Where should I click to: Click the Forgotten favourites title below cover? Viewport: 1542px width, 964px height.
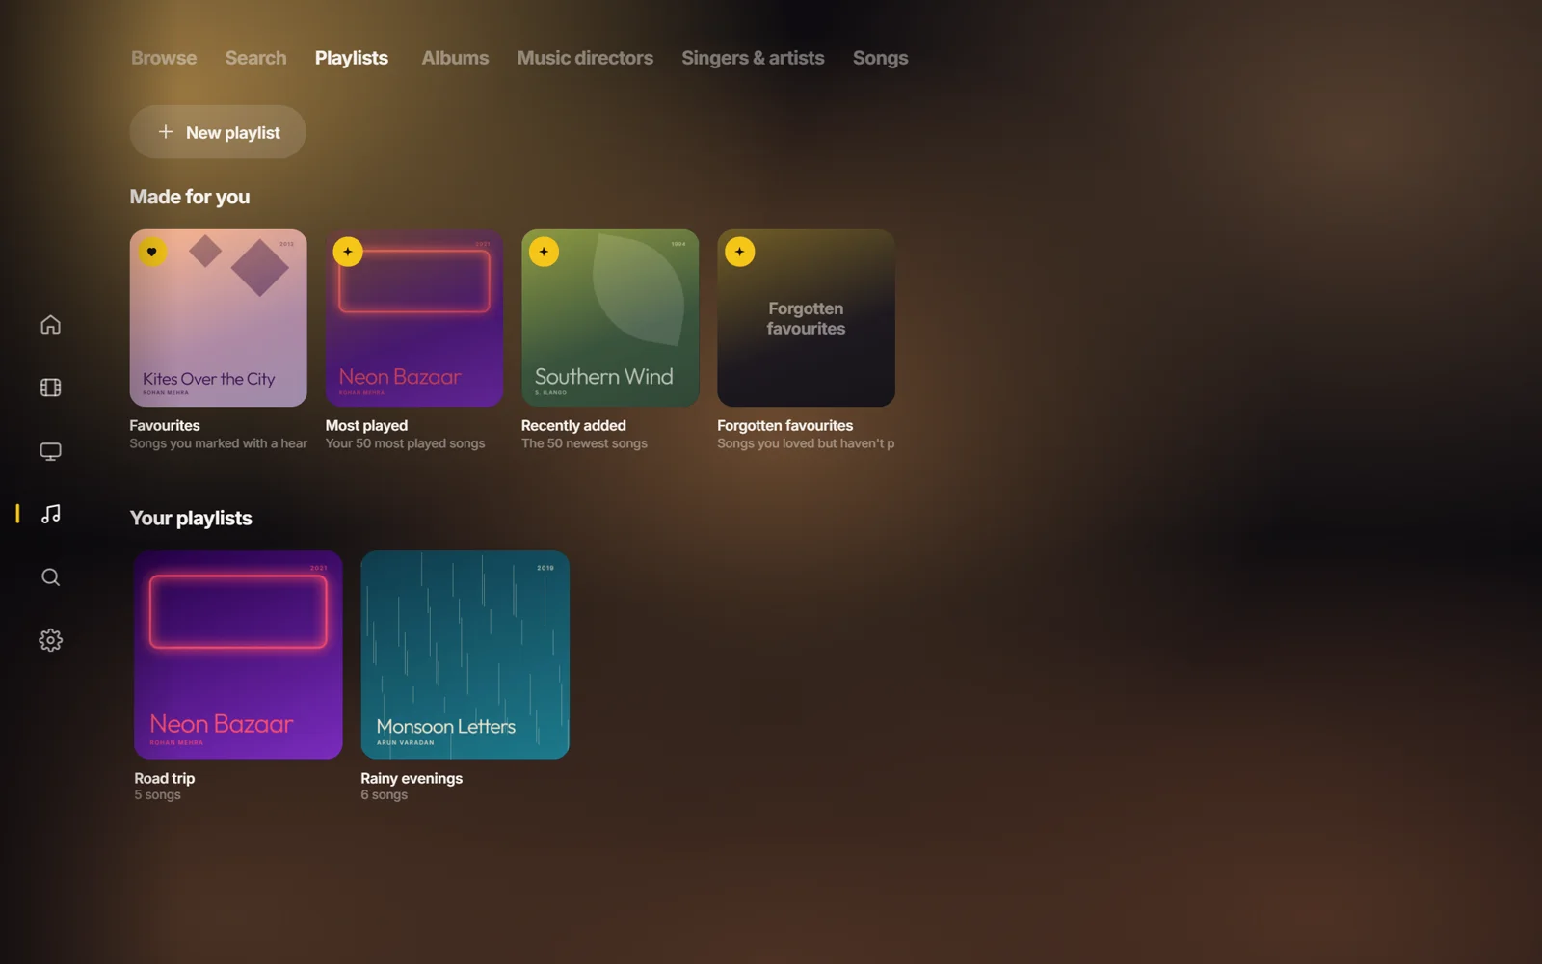(784, 426)
